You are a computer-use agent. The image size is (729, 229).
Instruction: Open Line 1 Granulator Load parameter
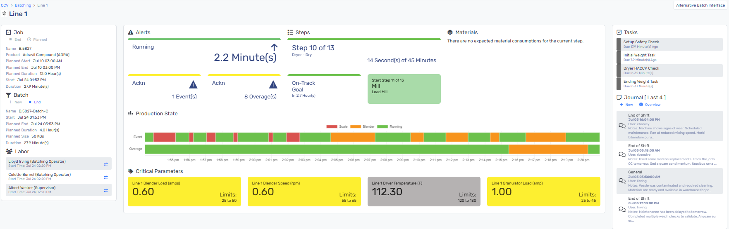[x=544, y=192]
